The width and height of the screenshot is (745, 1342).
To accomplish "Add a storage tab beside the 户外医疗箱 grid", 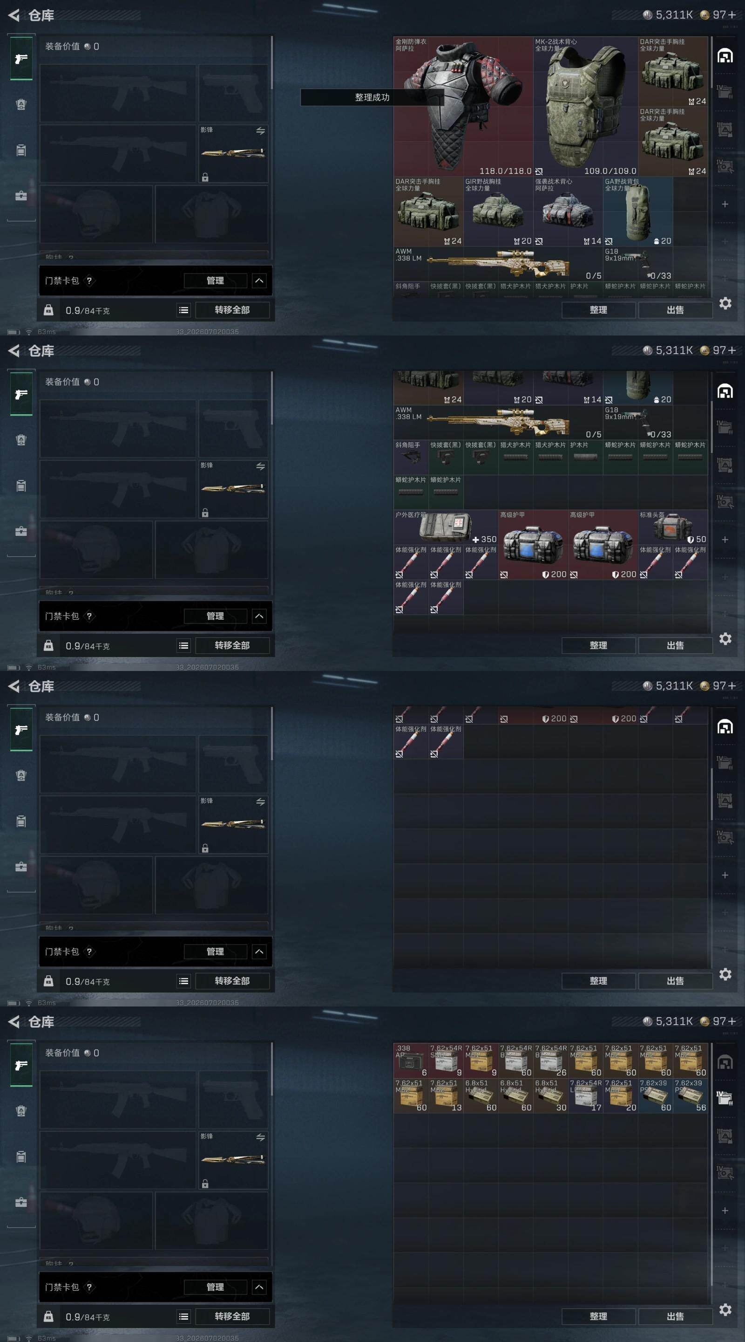I will point(725,540).
